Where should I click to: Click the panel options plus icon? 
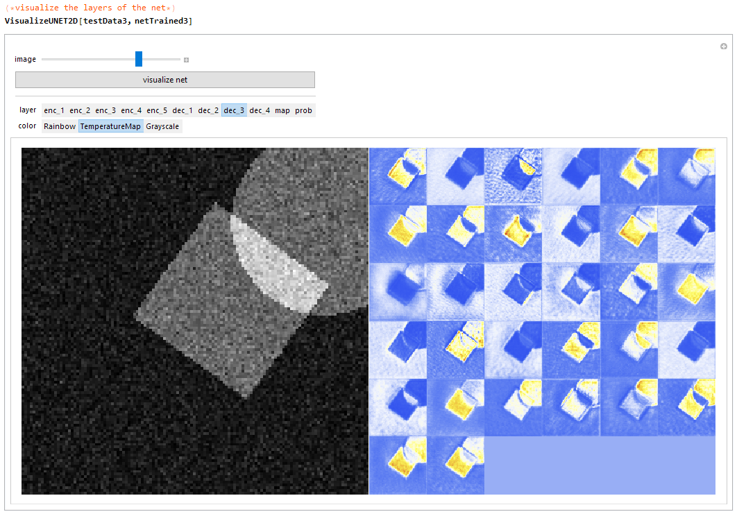pyautogui.click(x=724, y=46)
